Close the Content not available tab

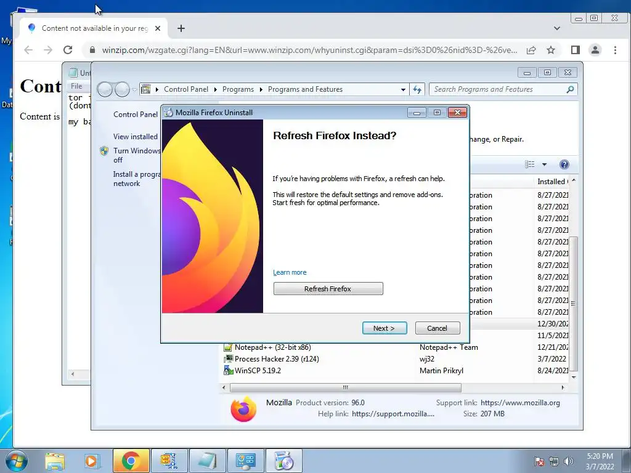[158, 28]
